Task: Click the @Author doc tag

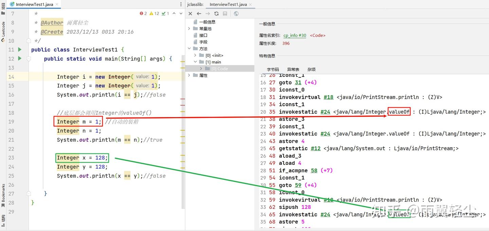Action: click(52, 23)
